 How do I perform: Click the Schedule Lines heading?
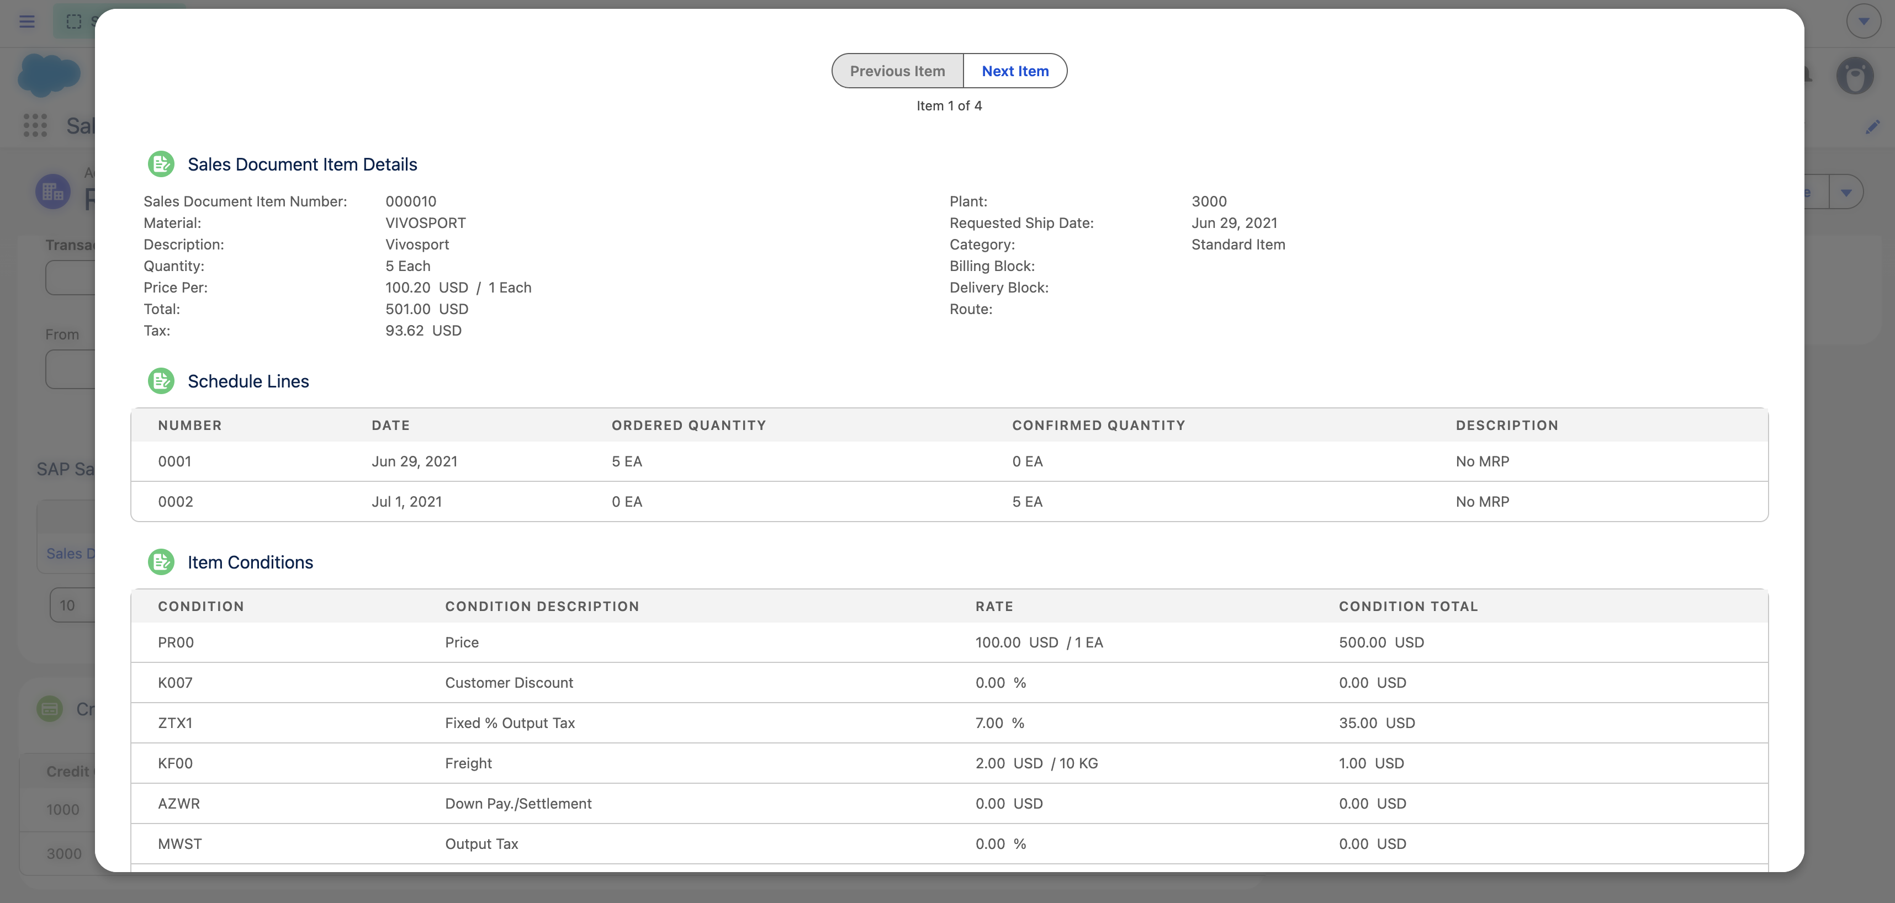pyautogui.click(x=248, y=381)
